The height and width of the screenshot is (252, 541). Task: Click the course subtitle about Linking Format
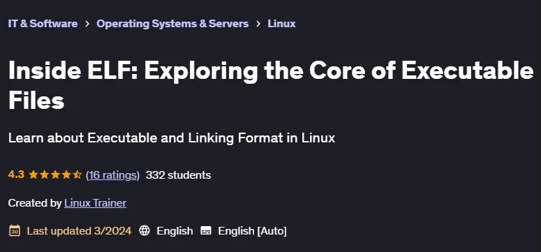tap(172, 138)
